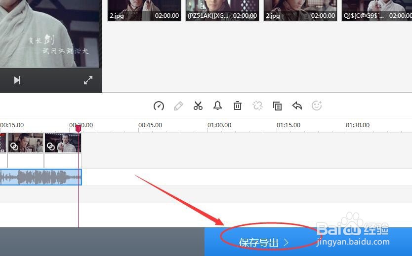Expand preview to fullscreen

(x=88, y=80)
